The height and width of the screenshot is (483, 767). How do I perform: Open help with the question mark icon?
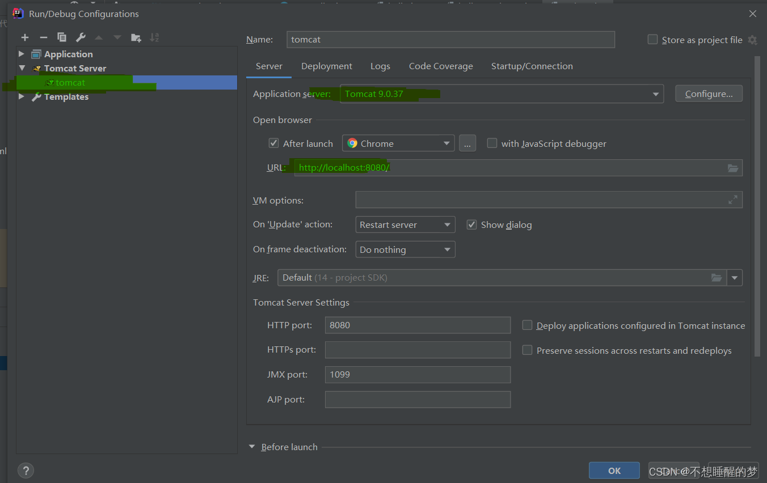coord(26,470)
